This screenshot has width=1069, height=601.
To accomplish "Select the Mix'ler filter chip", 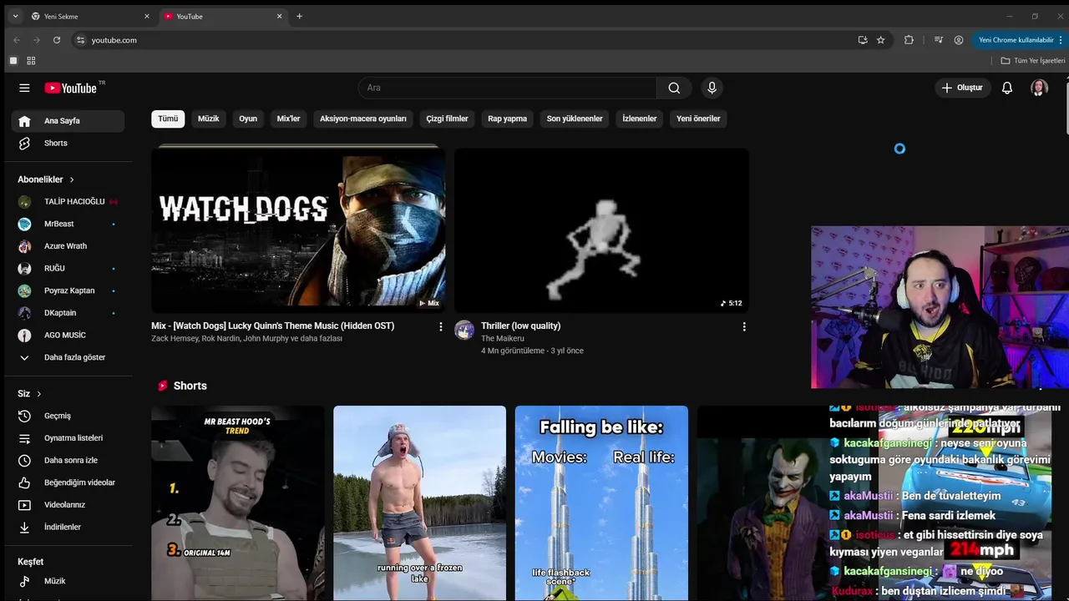I will [288, 119].
